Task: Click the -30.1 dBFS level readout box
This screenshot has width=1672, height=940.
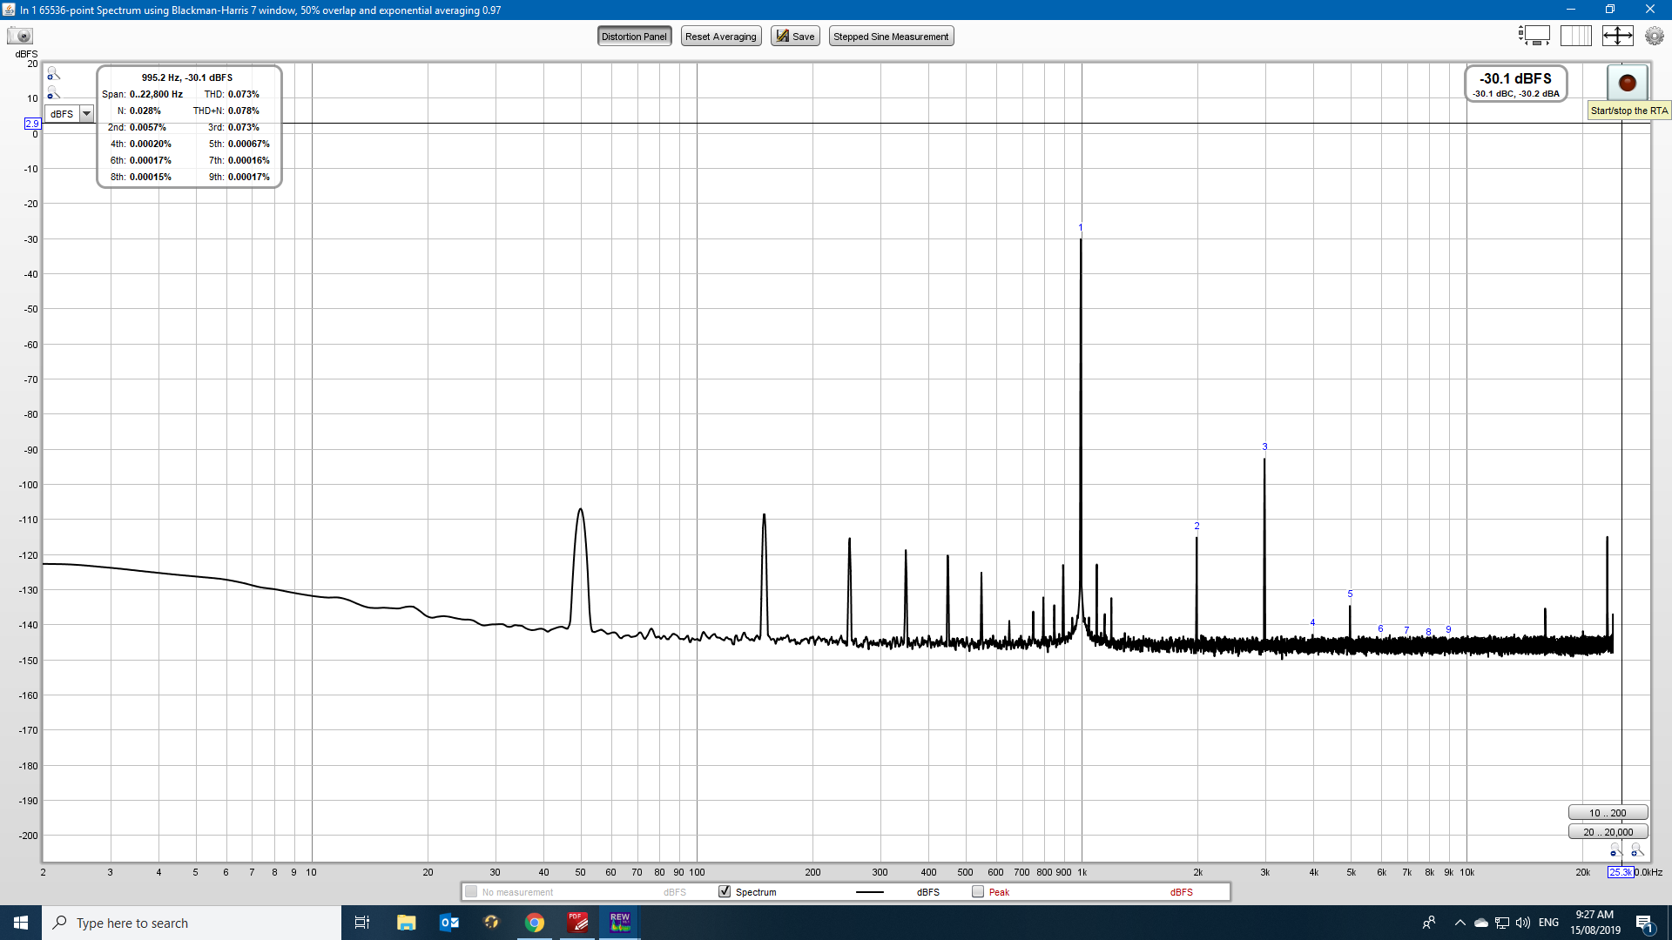Action: pos(1515,84)
